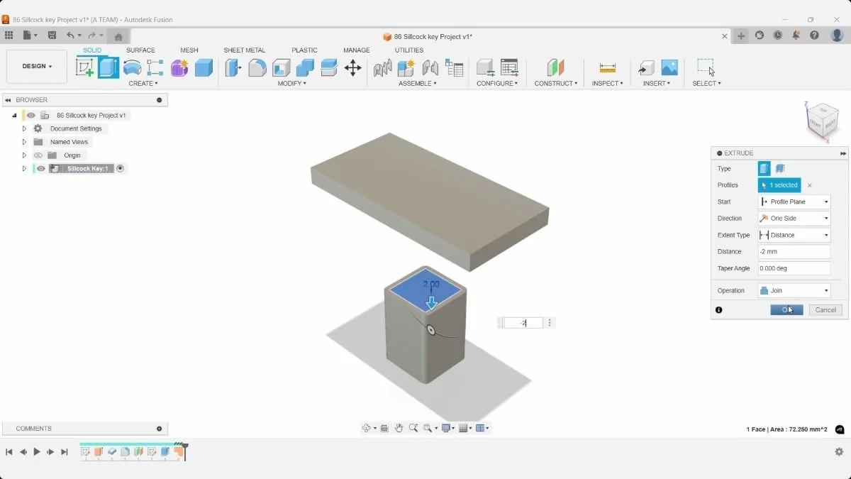This screenshot has height=479, width=851.
Task: Switch to the SURFACE tab
Action: click(x=140, y=50)
